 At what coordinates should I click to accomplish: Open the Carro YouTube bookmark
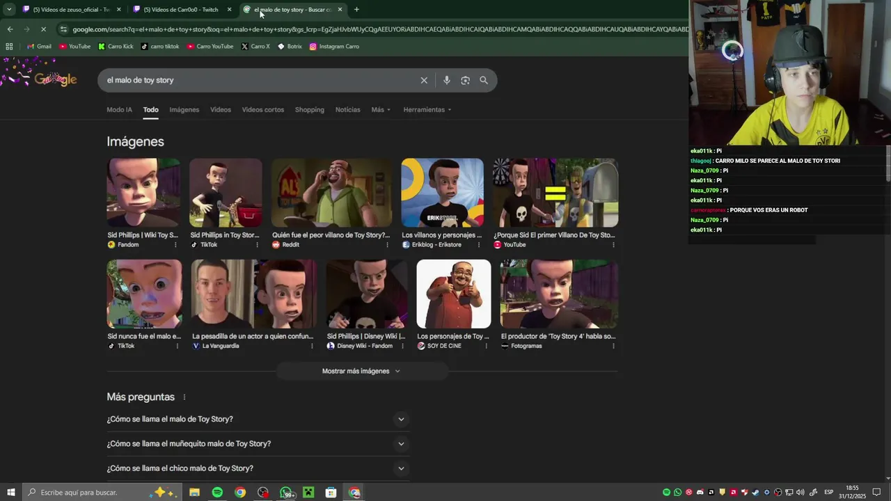pyautogui.click(x=210, y=47)
